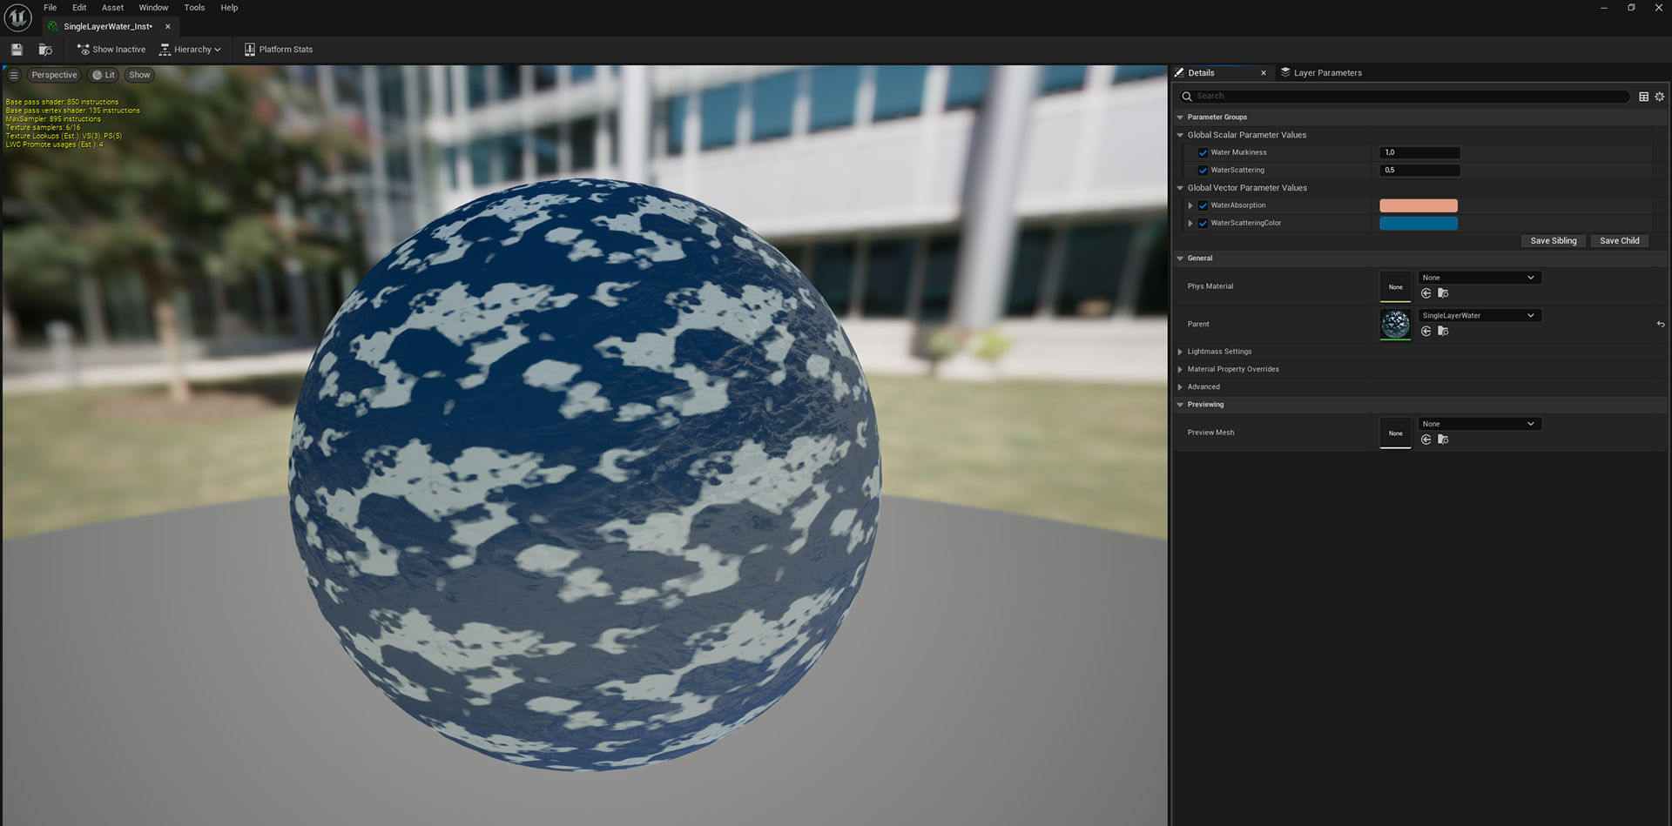1672x826 pixels.
Task: Open the Preview Mesh asset dropdown
Action: click(1480, 424)
